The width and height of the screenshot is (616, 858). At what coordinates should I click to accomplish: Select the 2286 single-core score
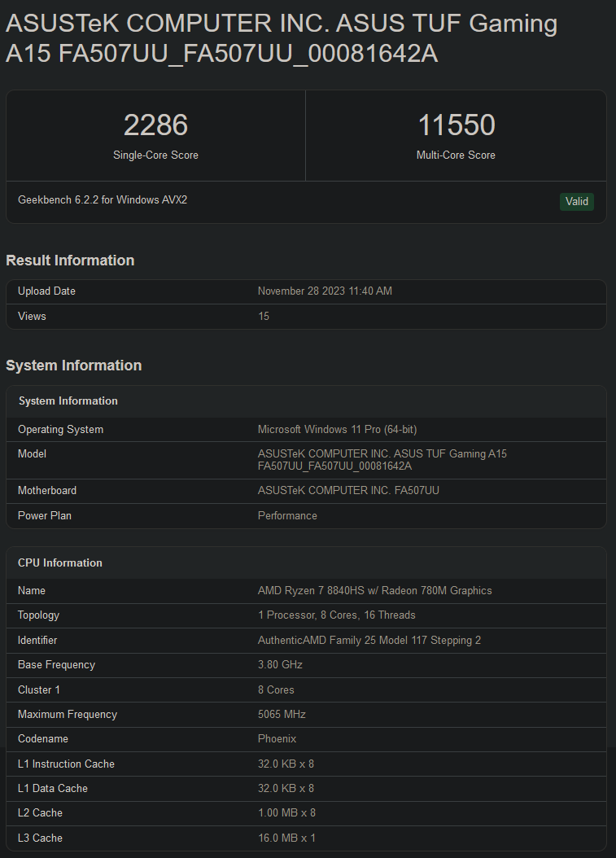pyautogui.click(x=156, y=125)
